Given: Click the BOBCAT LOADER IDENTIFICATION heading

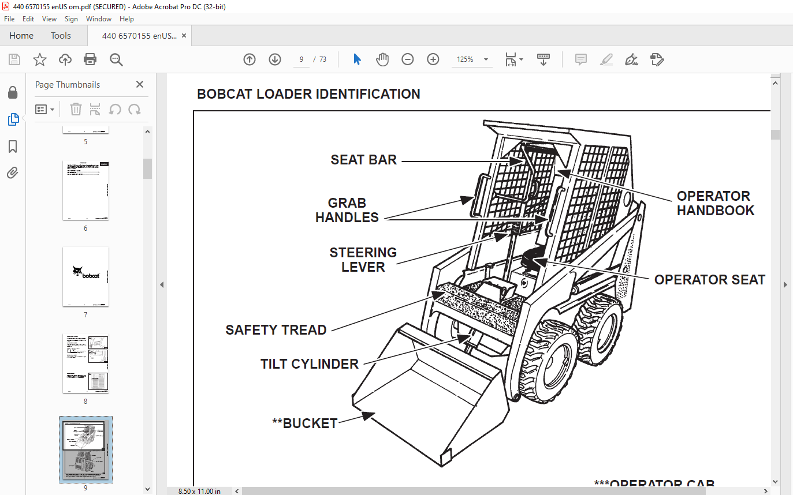Looking at the screenshot, I should 308,94.
